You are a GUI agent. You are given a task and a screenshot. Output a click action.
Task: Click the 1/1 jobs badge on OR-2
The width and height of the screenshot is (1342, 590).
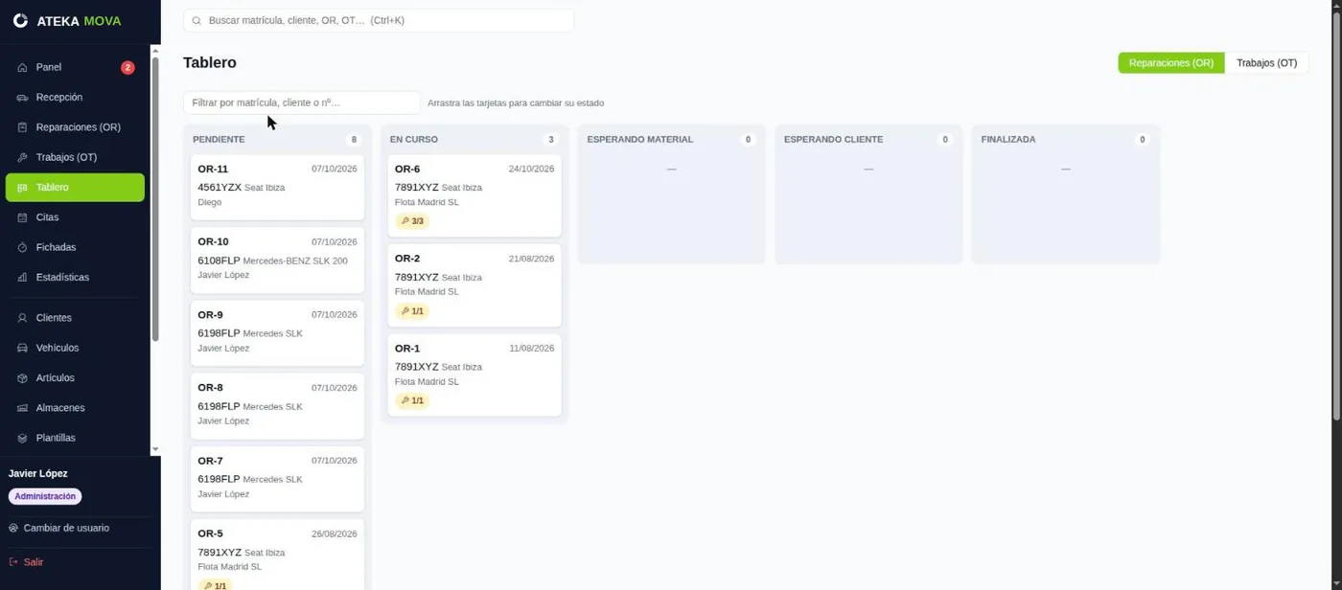pos(412,311)
